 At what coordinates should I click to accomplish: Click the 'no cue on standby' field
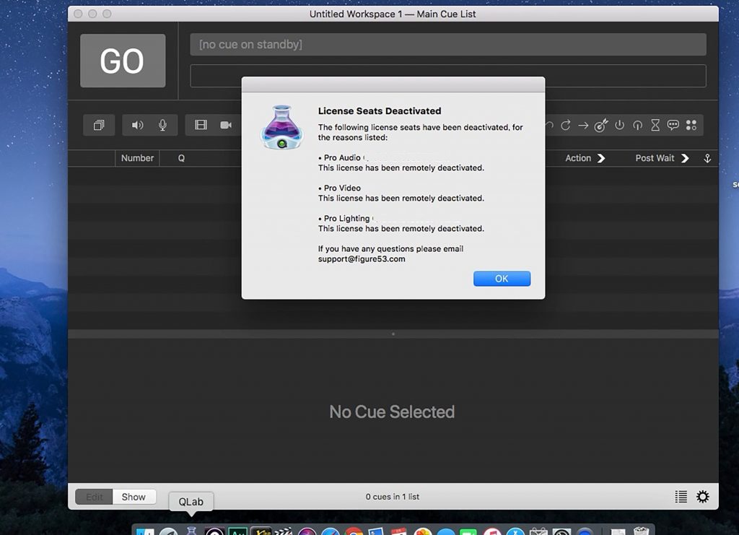(447, 44)
